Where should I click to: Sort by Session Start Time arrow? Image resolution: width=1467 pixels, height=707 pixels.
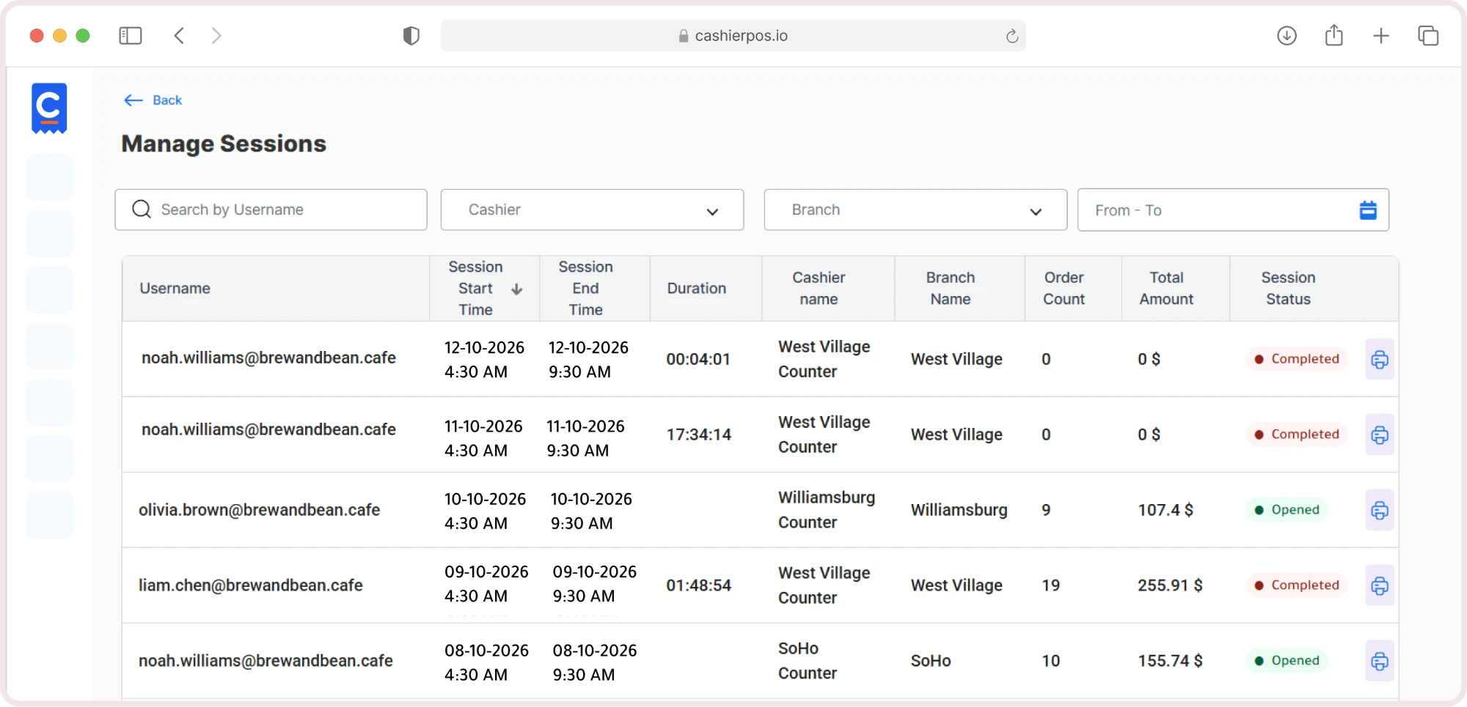pyautogui.click(x=516, y=289)
